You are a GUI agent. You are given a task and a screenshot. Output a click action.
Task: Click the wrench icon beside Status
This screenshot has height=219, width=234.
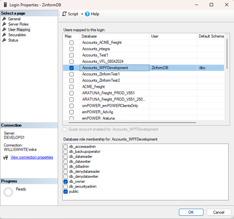tap(4, 40)
